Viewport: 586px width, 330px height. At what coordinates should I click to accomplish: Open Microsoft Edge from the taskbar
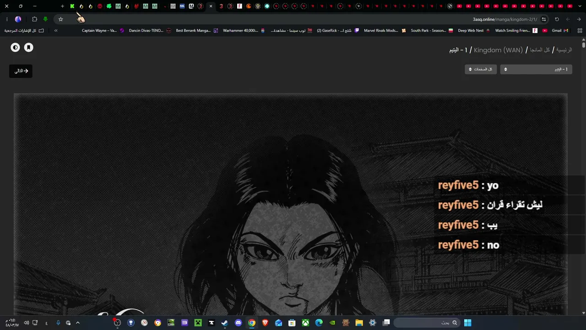[319, 323]
